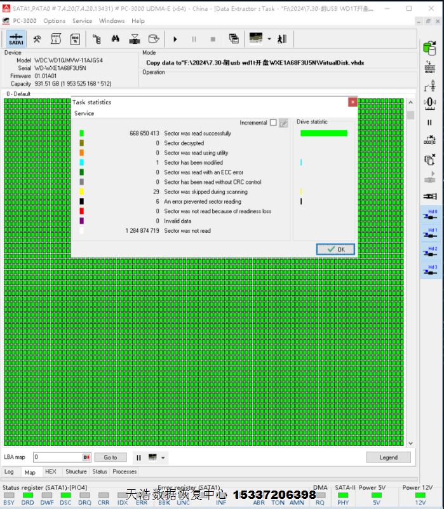Click the database copy icon at sidebar top

[x=429, y=47]
